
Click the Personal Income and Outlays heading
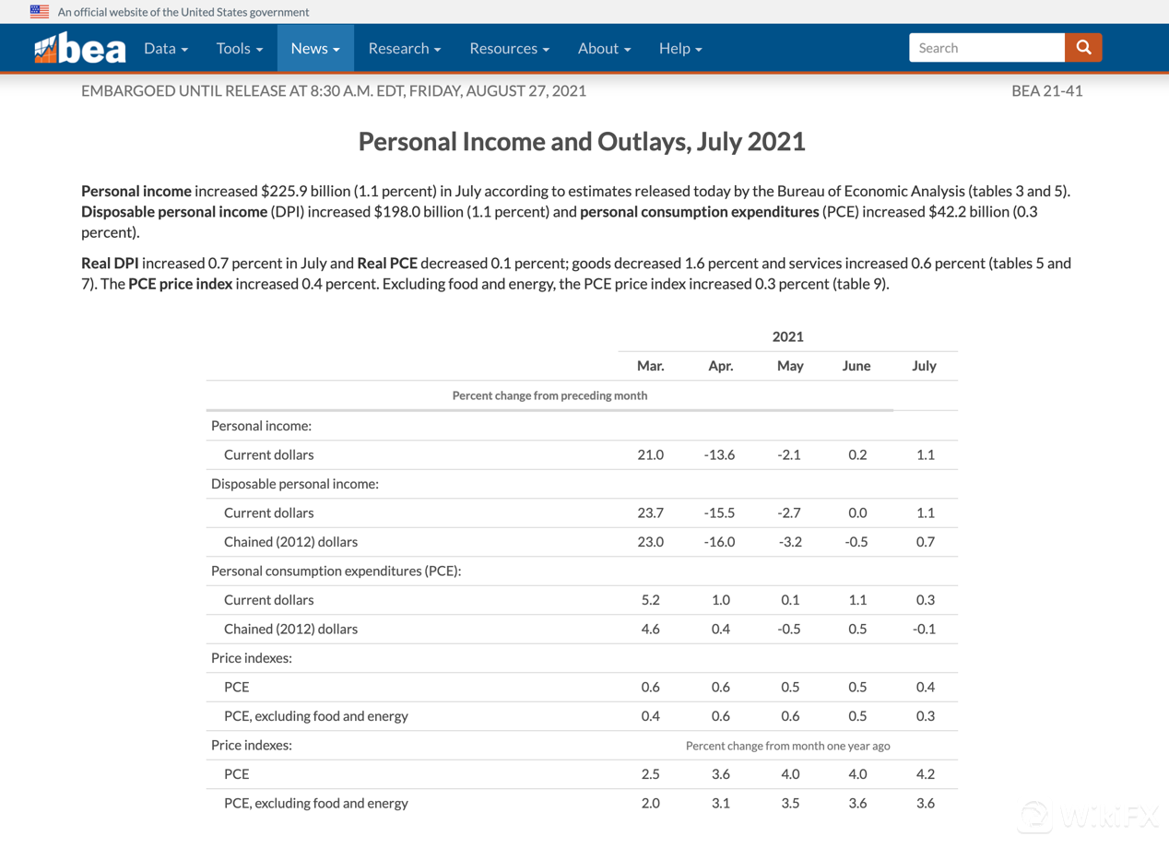pos(582,141)
